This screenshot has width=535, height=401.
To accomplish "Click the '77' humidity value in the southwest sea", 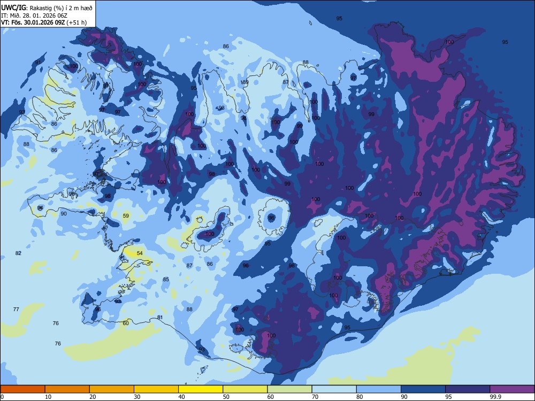I will [x=16, y=309].
